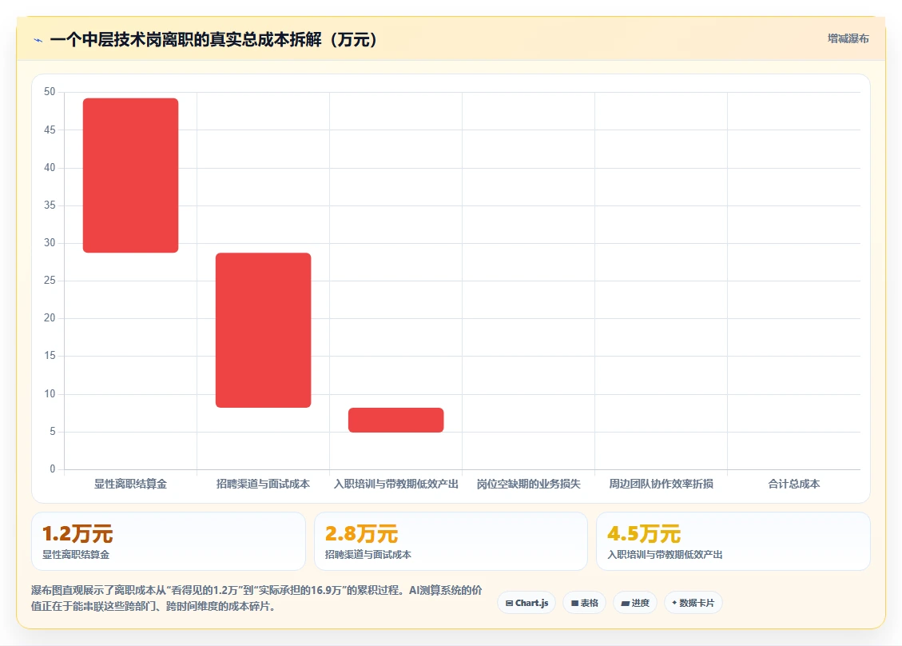Open the 1.2万元 显性离职结算金 card

(x=168, y=541)
